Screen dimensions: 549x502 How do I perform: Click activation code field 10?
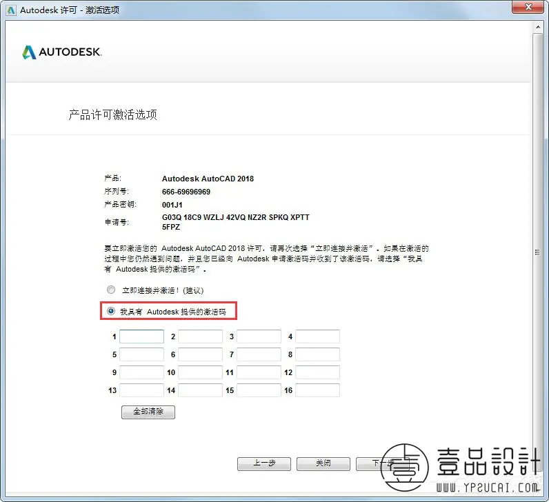pos(200,372)
